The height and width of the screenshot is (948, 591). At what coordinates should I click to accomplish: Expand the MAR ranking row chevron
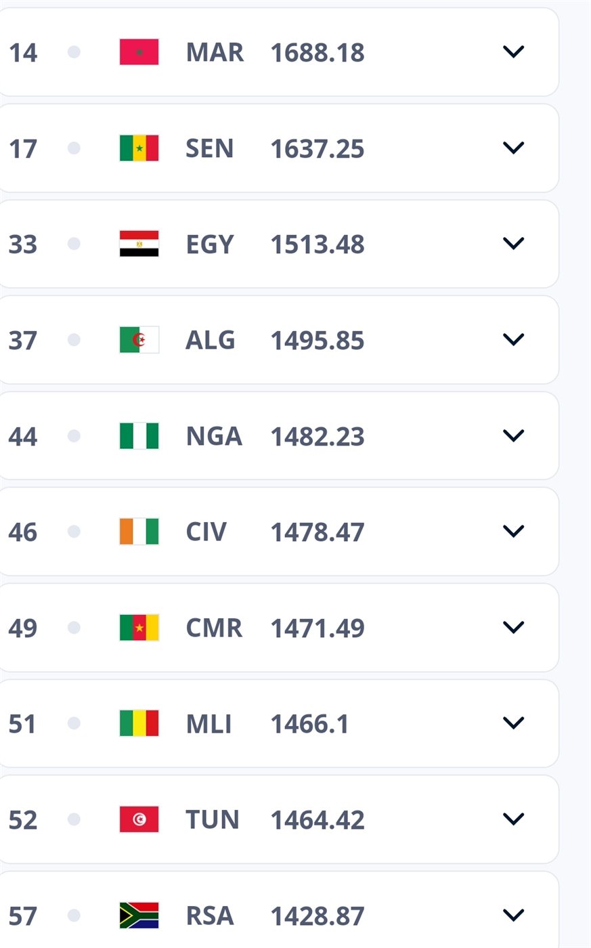pos(514,51)
